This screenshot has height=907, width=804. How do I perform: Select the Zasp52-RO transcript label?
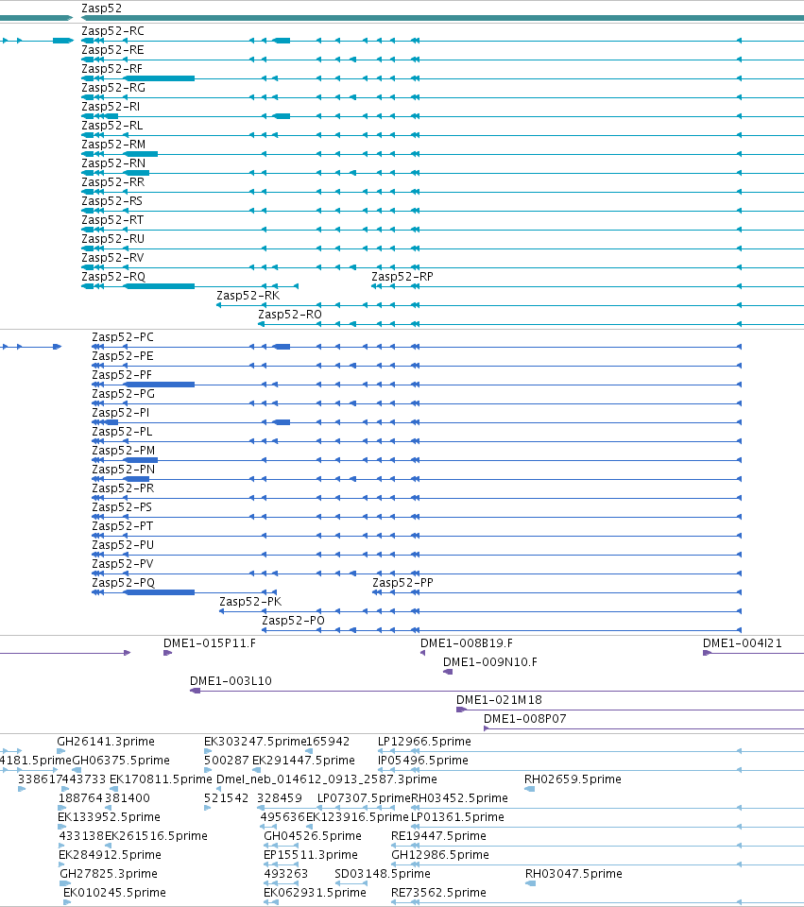(290, 315)
